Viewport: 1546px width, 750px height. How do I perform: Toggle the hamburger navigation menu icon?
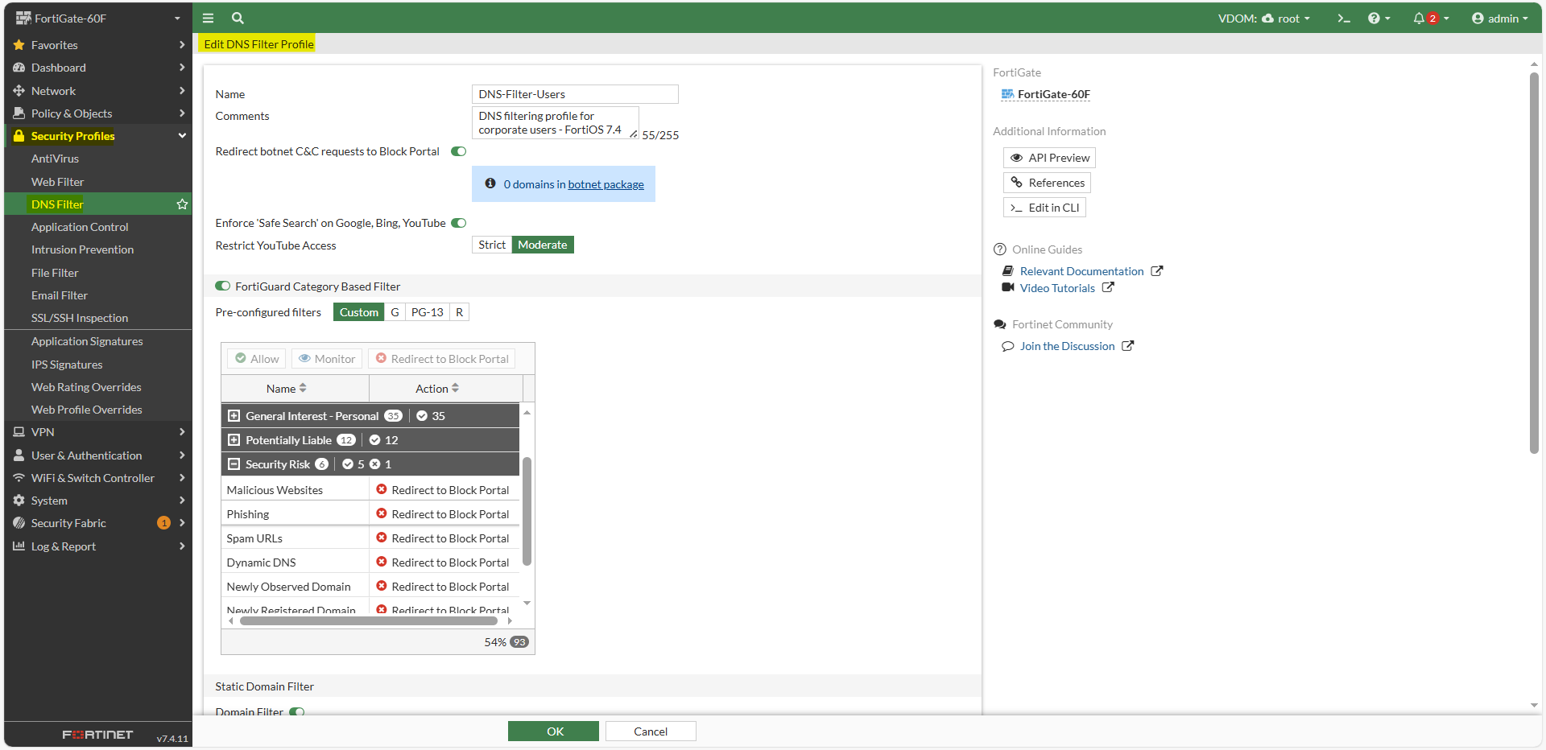pos(208,18)
